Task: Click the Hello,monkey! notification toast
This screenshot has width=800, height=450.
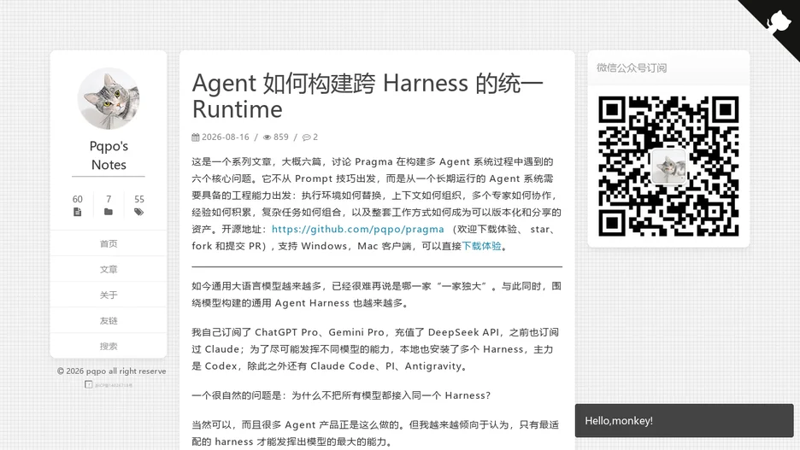Action: coord(684,420)
